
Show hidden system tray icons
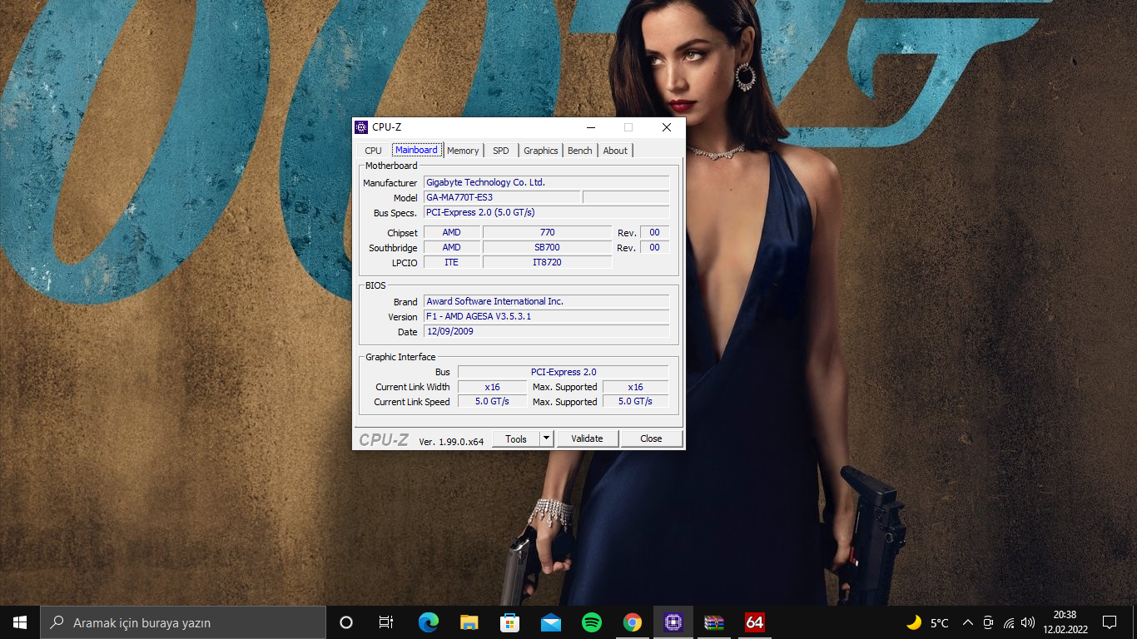pyautogui.click(x=968, y=622)
